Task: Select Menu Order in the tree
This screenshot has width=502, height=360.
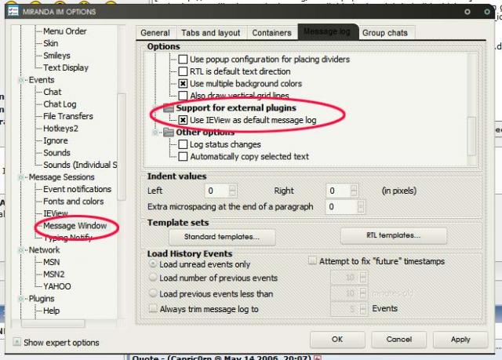Action: pos(65,31)
